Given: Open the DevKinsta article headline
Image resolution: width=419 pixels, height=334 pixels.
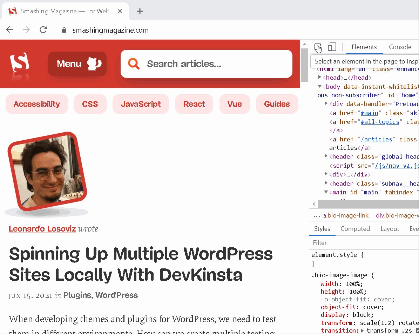Looking at the screenshot, I should coord(141,264).
